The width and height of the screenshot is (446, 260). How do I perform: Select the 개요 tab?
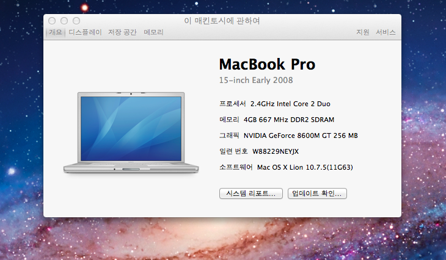click(56, 32)
